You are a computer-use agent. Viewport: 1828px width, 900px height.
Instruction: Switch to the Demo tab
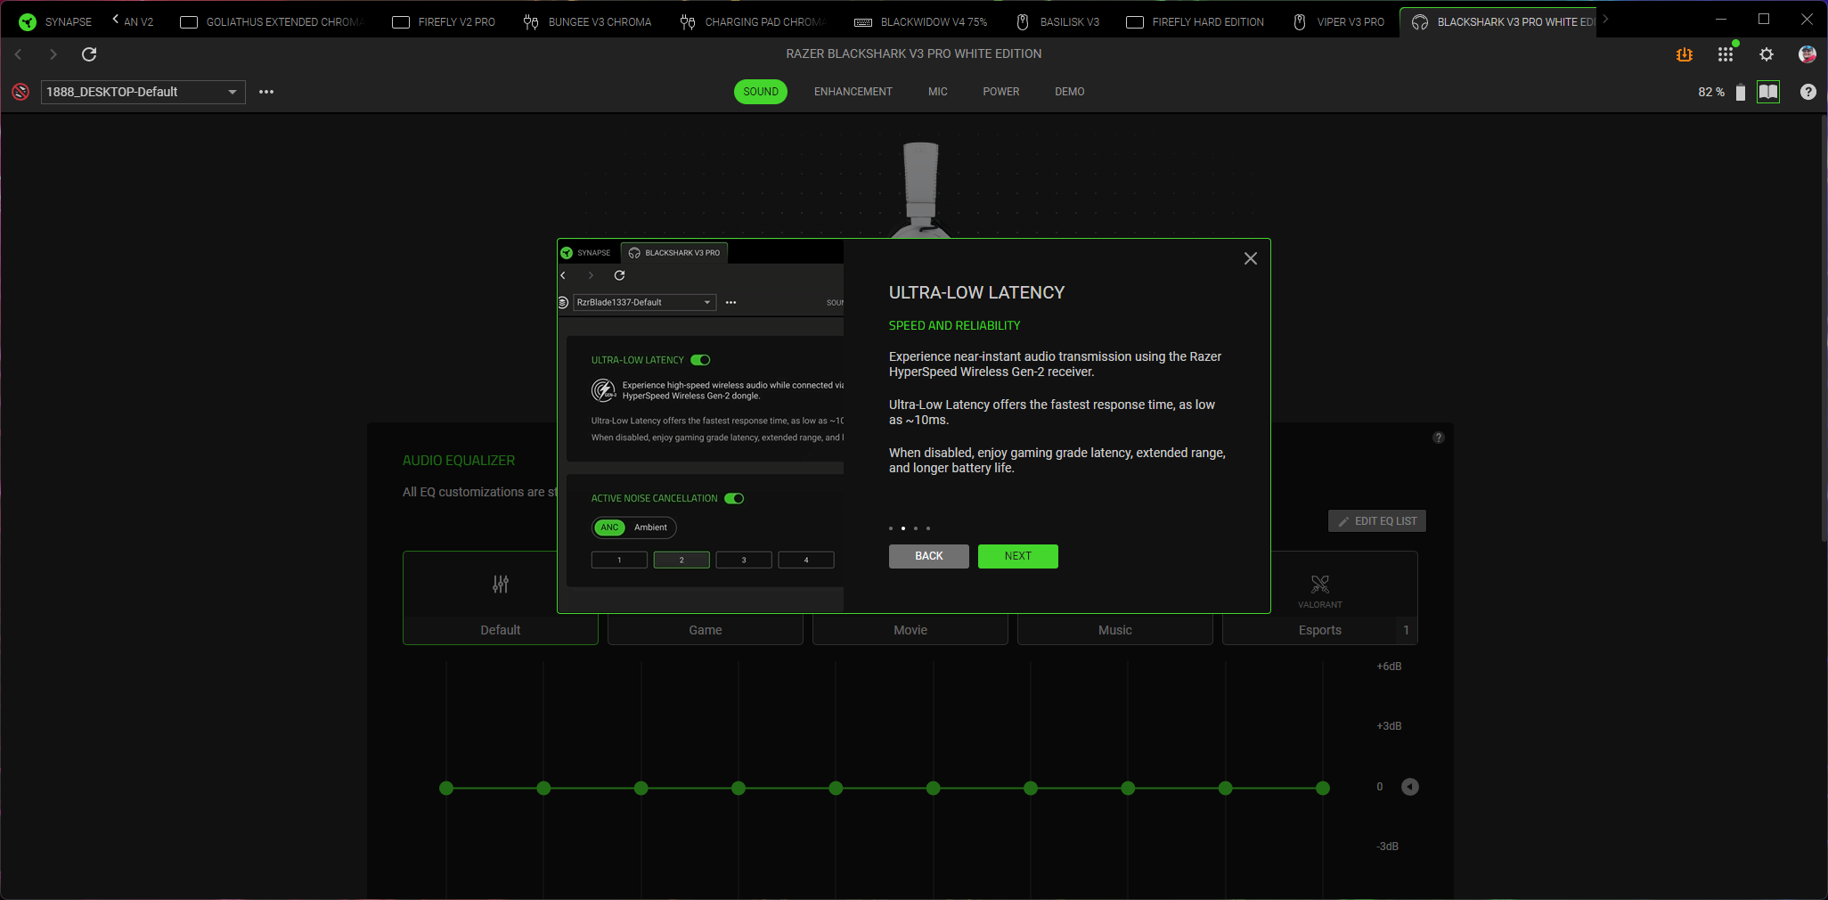(1070, 92)
